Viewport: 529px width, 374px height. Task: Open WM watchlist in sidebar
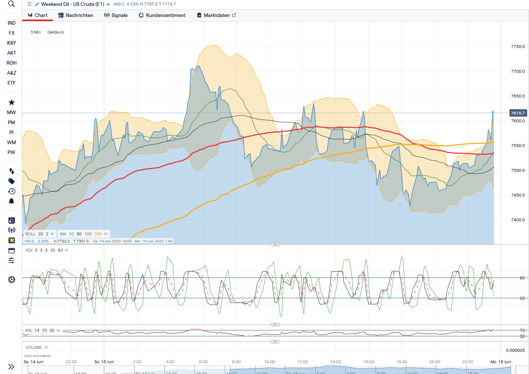tap(11, 142)
